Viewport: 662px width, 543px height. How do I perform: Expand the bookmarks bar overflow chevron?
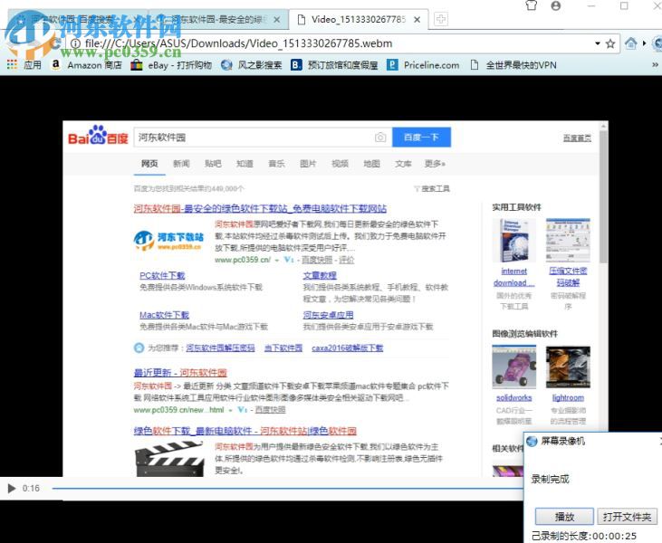point(655,65)
